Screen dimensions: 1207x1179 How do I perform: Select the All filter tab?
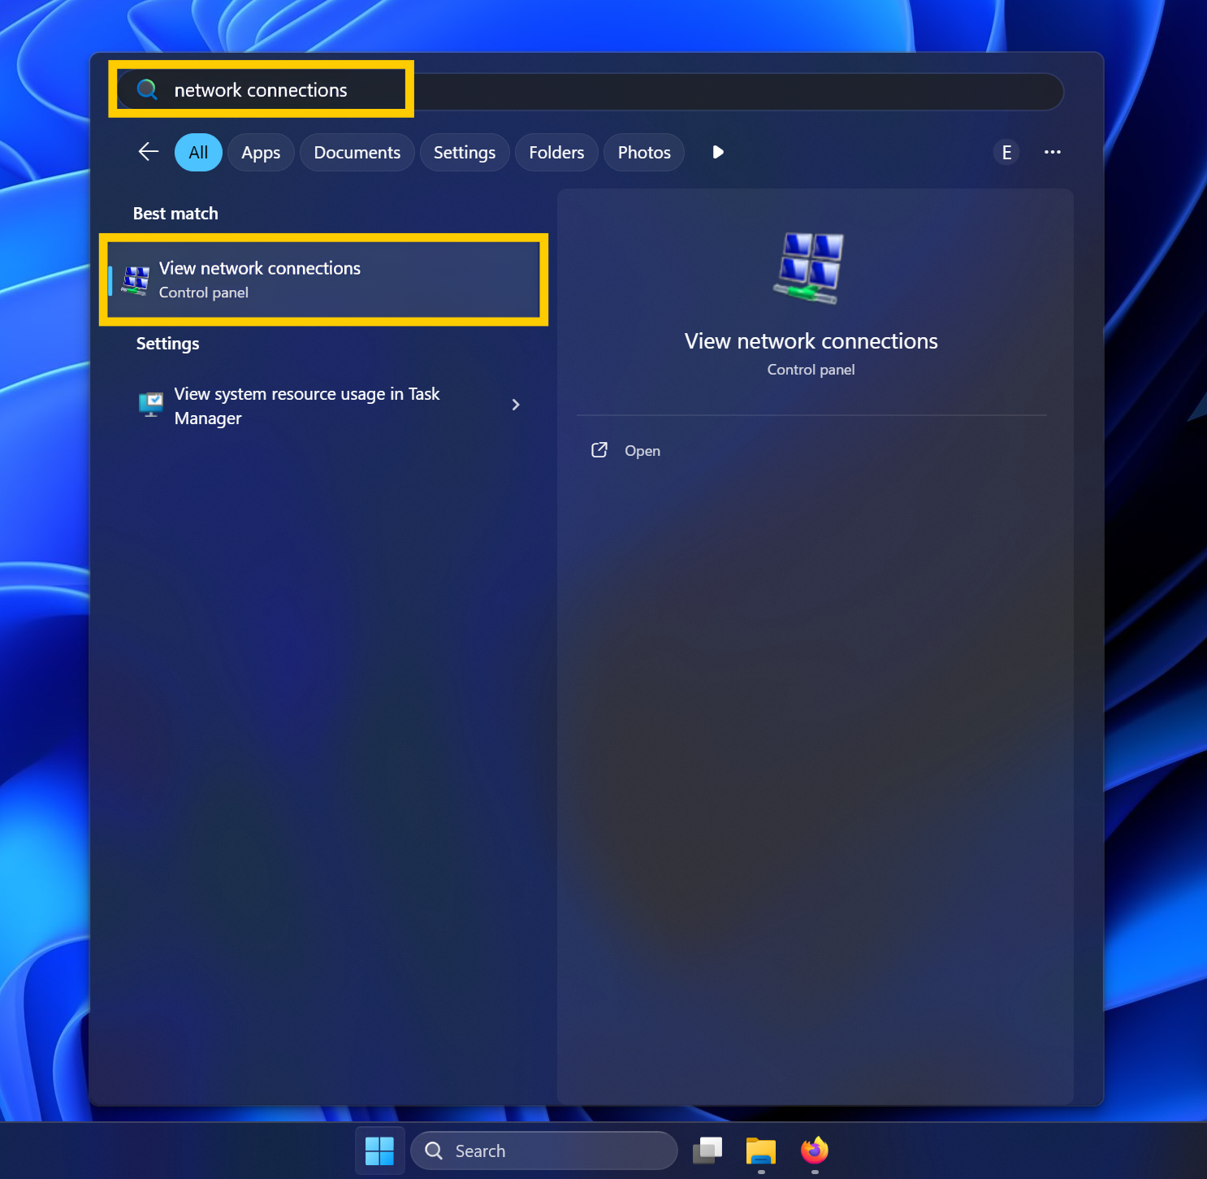[x=198, y=153]
